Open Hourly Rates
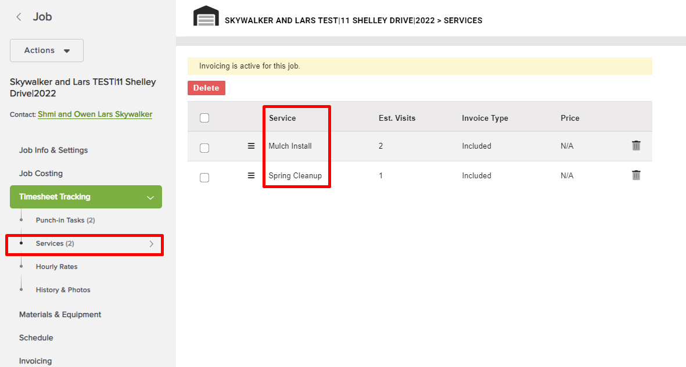686x367 pixels. tap(56, 267)
